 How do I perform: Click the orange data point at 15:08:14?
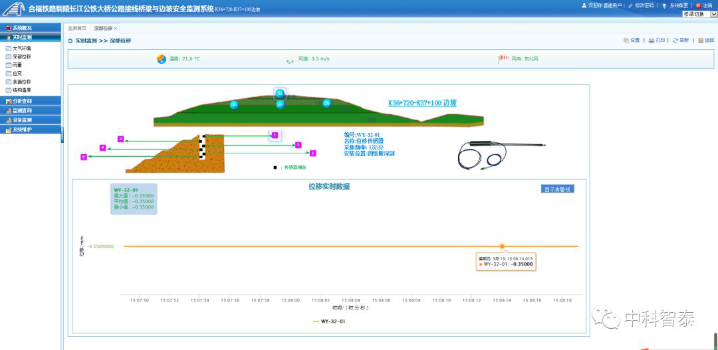tap(502, 246)
